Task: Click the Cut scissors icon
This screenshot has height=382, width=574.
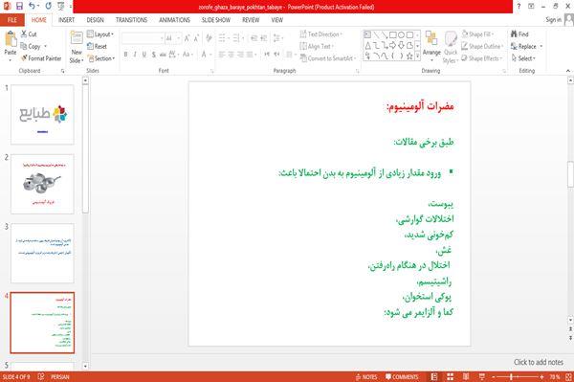Action: coord(24,34)
